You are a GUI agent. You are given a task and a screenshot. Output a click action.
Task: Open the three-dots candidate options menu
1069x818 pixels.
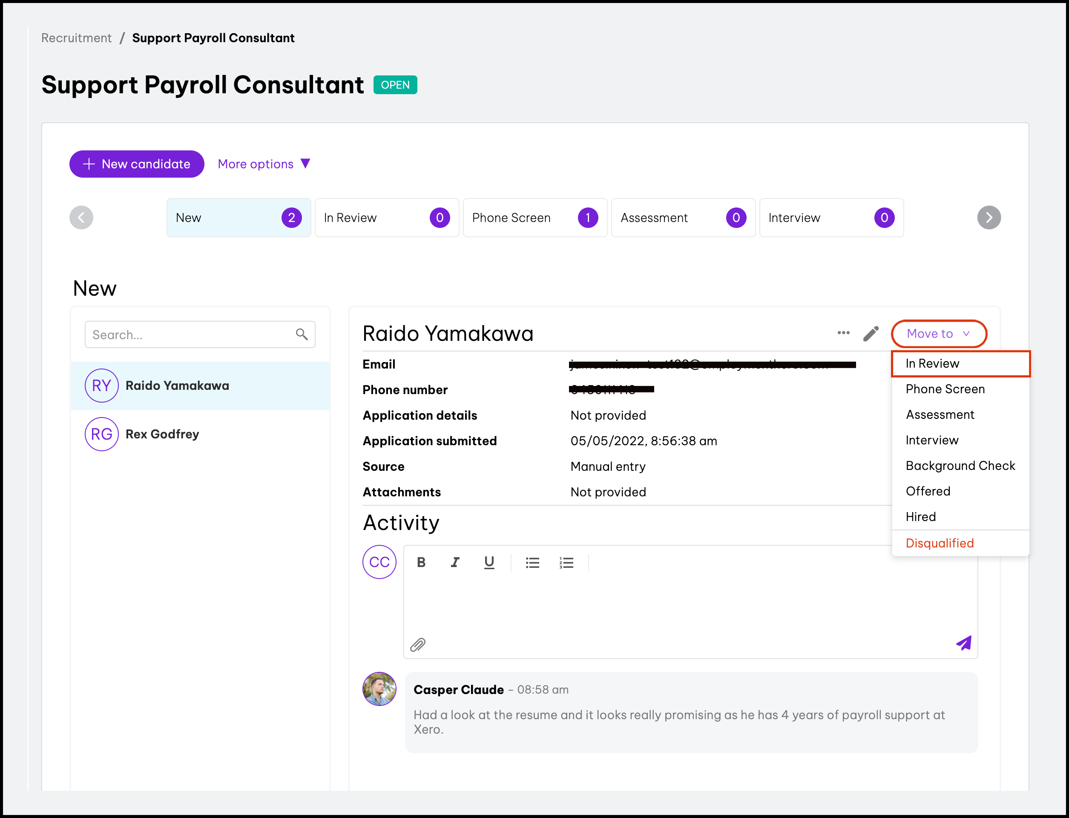tap(843, 333)
